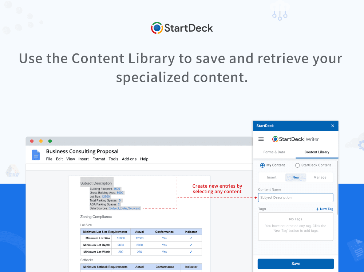The height and width of the screenshot is (272, 364).
Task: Choose the New mode option
Action: pos(296,177)
